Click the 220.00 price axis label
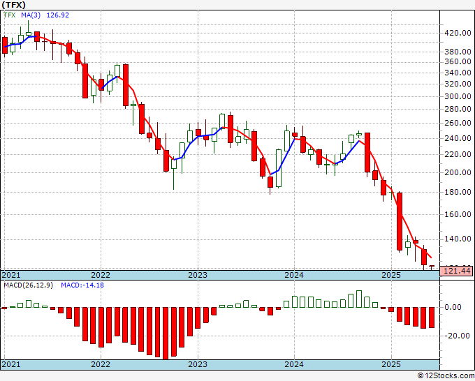The image size is (475, 381). pos(458,155)
